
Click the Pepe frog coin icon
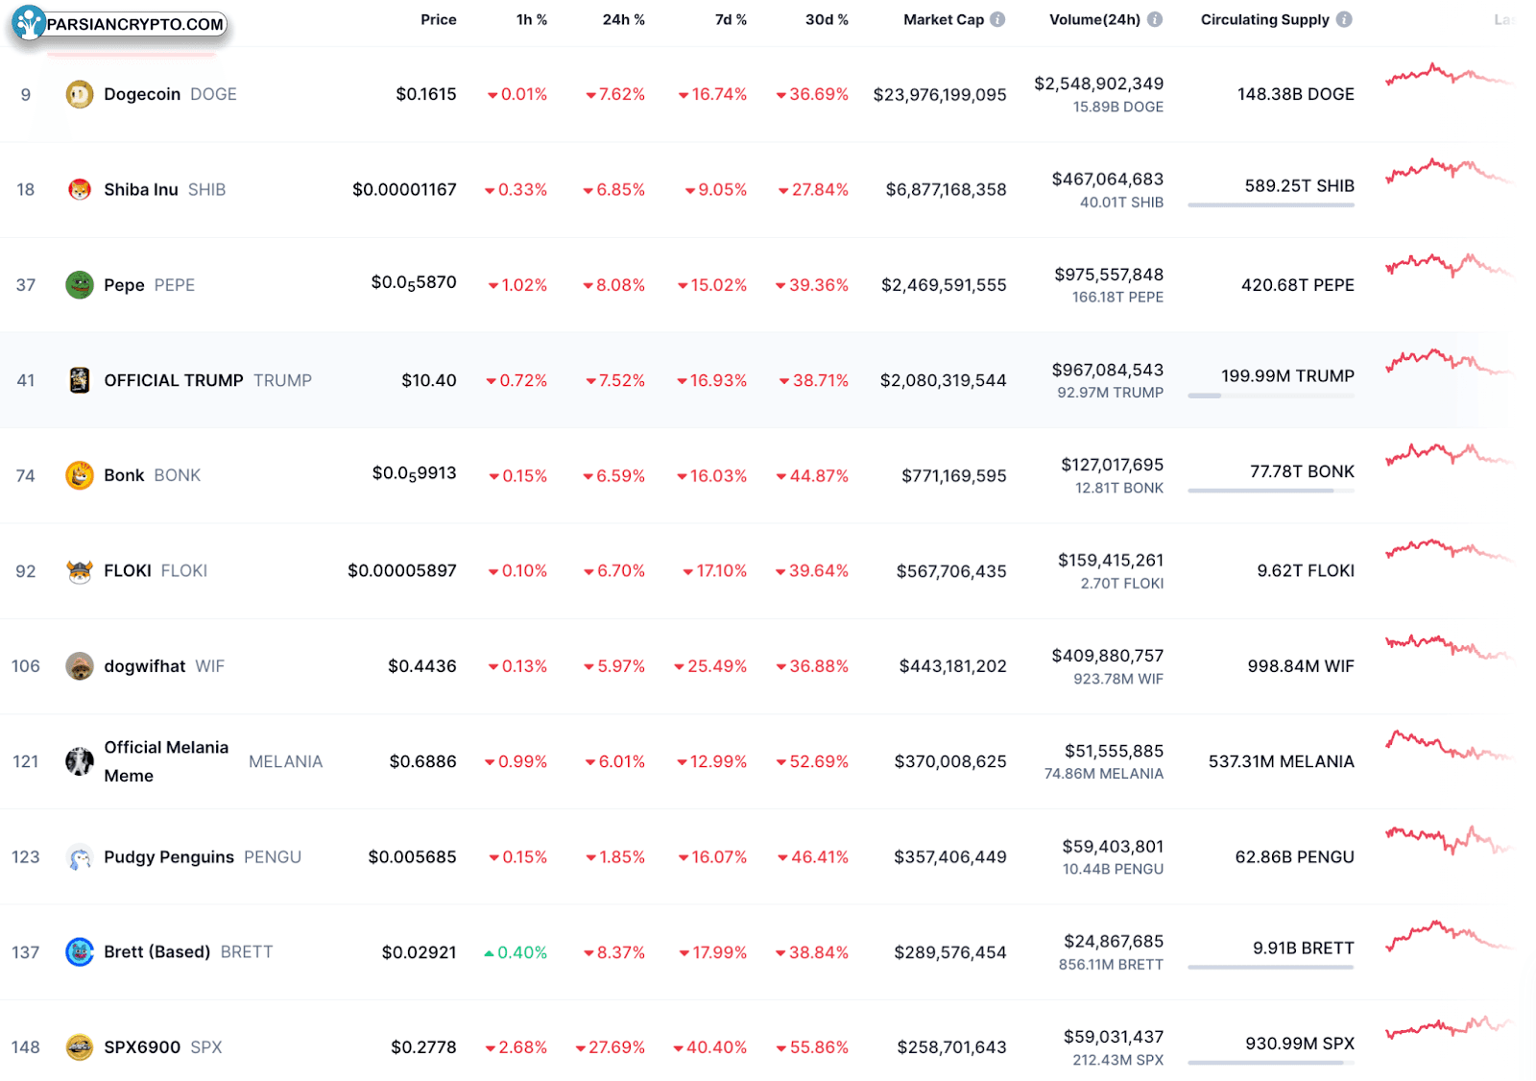(79, 285)
